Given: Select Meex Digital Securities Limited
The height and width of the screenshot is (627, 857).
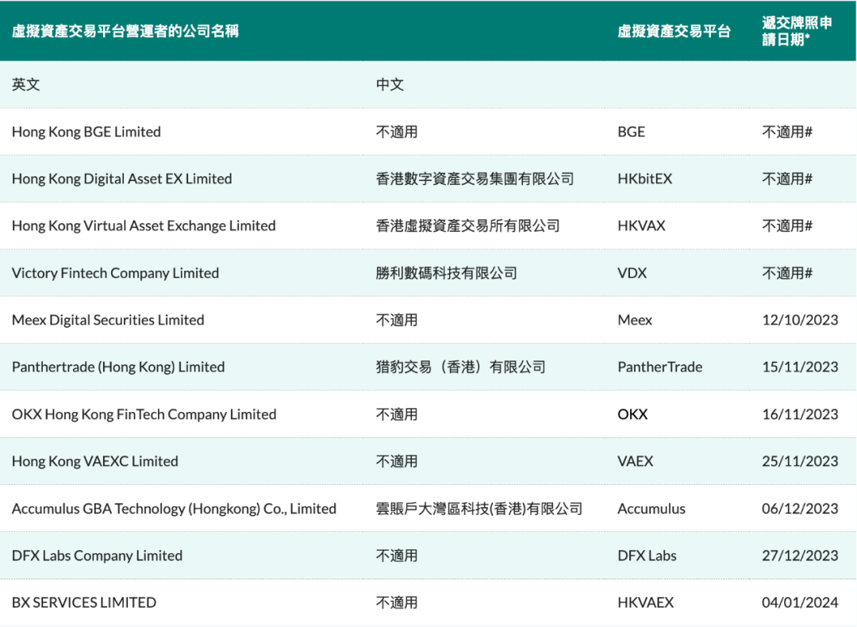Looking at the screenshot, I should pos(108,320).
